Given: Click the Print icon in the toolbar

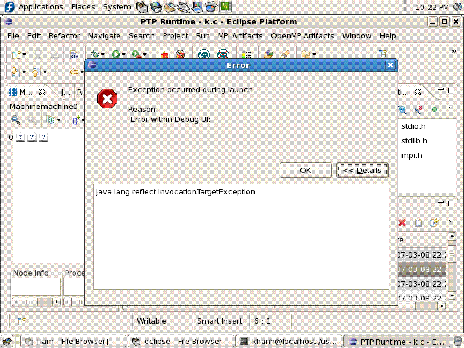Looking at the screenshot, I should pos(53,55).
